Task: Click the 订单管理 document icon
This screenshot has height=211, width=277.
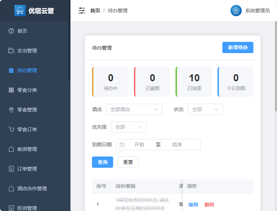Action: pos(11,169)
